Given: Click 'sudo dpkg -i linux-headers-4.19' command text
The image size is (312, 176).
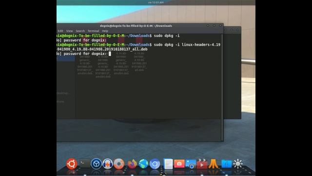Looking at the screenshot, I should coord(187,44).
